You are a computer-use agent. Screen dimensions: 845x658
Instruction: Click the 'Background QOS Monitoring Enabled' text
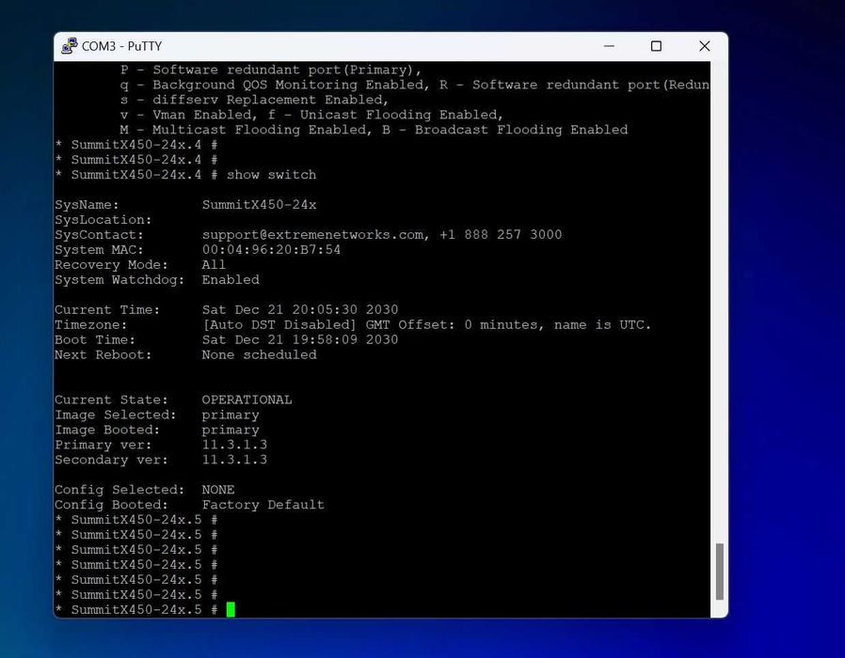coord(288,86)
